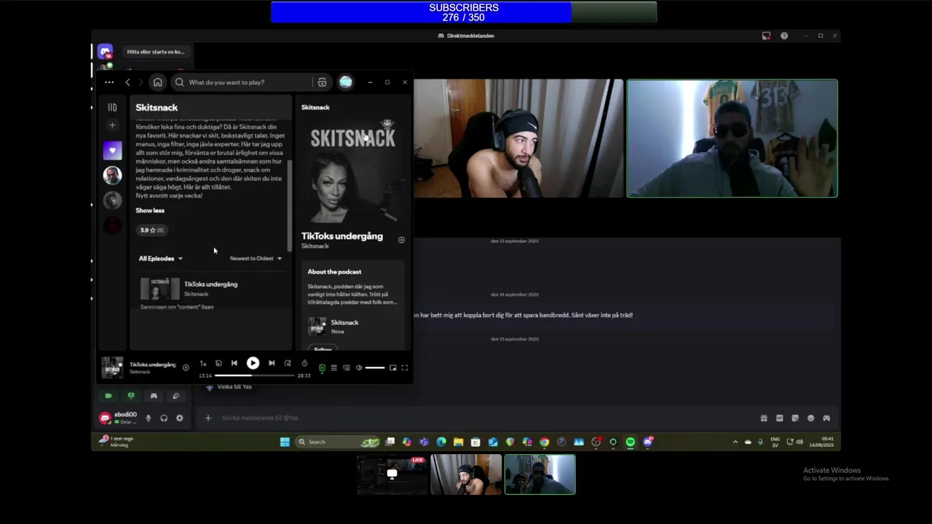This screenshot has width=932, height=524.
Task: Open Discord soundboard
Action: coord(175,396)
